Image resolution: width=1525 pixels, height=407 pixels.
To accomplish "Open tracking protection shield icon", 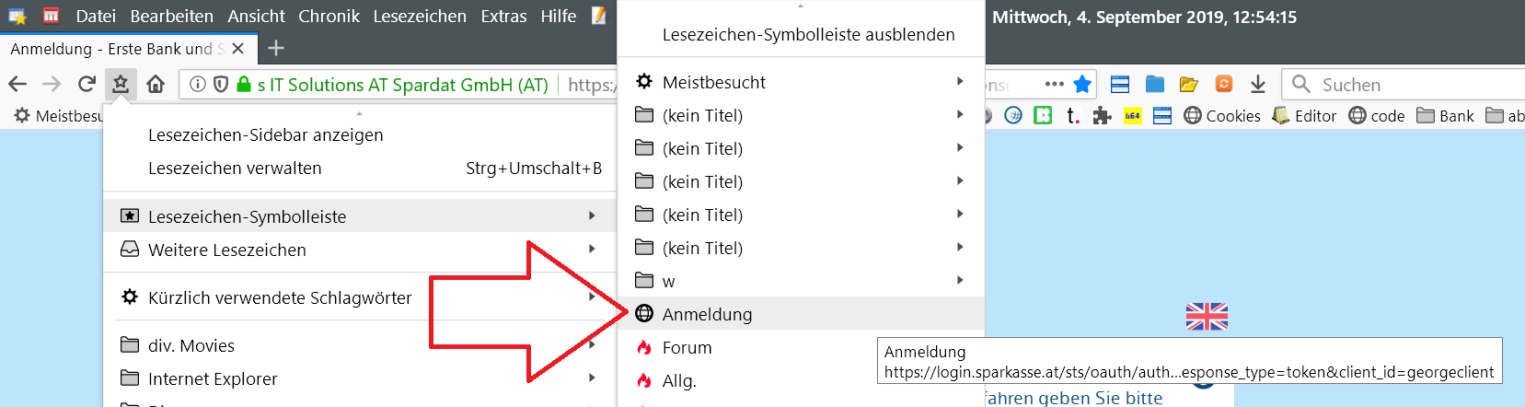I will (221, 85).
